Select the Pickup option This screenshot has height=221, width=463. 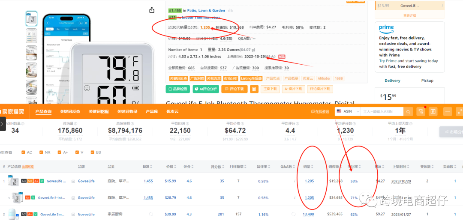tap(427, 81)
